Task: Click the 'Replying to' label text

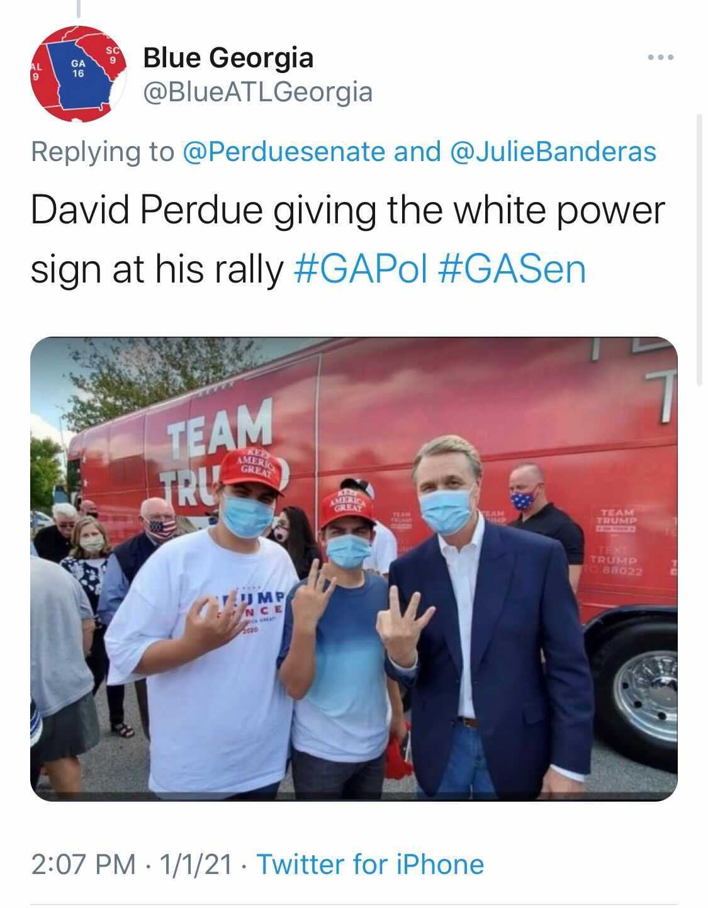Action: [x=102, y=152]
